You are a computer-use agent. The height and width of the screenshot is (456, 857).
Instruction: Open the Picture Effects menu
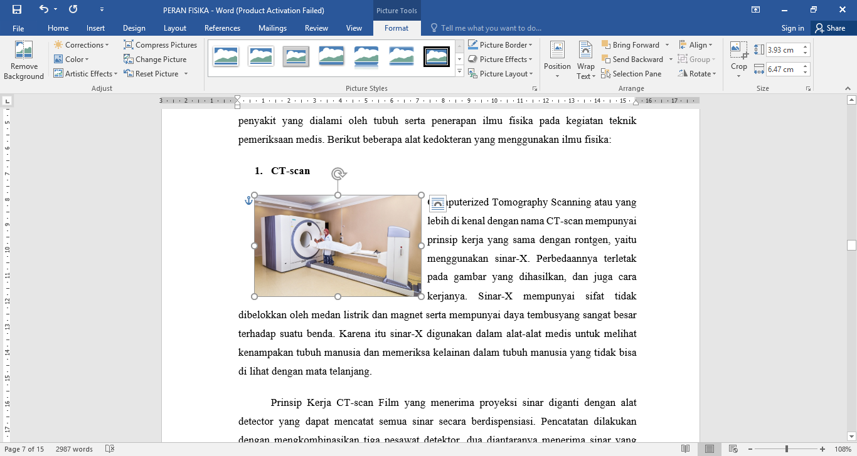pos(500,60)
